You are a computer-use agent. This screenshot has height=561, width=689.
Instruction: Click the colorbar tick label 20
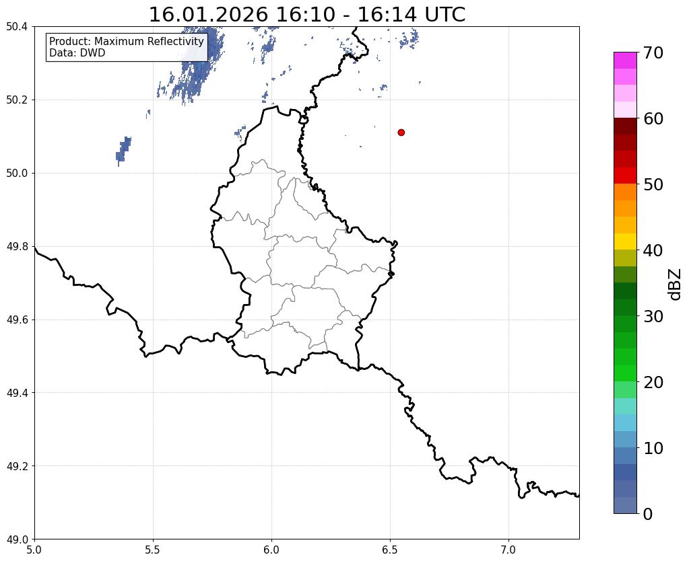(653, 382)
